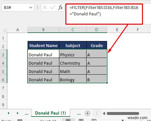151x121 pixels.
Task: Select the Math cell
Action: click(x=73, y=70)
